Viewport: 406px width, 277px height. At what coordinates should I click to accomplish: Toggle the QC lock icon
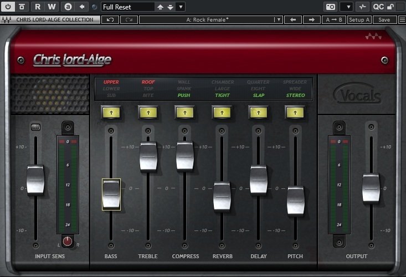(390, 7)
